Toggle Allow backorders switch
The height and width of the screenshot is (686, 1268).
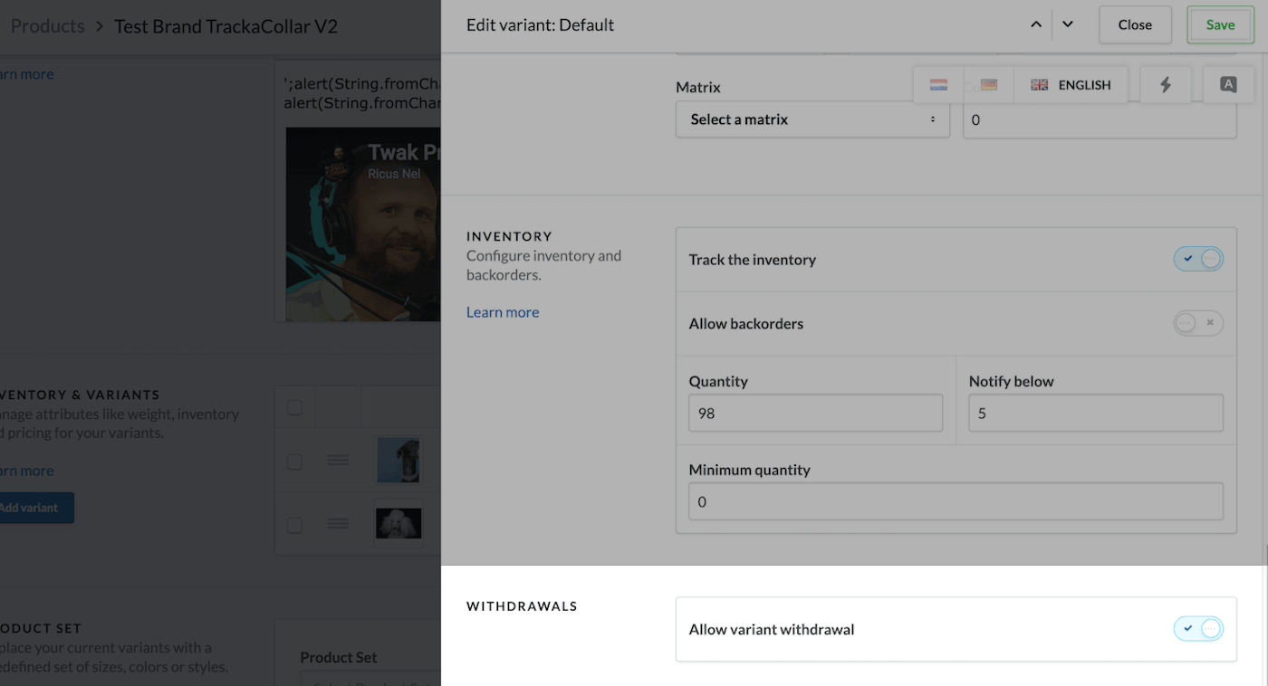pos(1198,323)
